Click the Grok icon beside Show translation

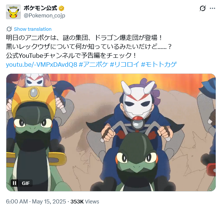pos(9,29)
